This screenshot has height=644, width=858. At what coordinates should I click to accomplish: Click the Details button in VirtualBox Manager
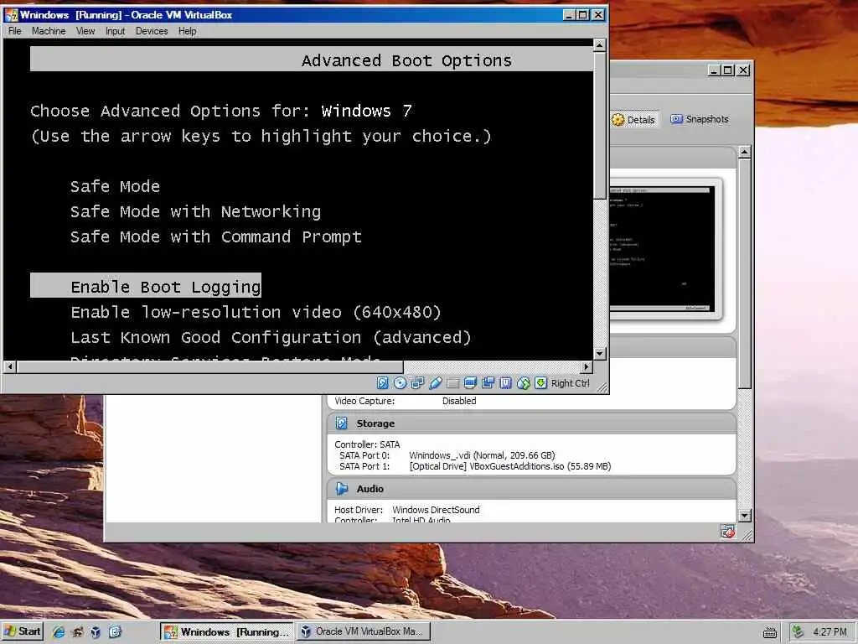coord(633,120)
